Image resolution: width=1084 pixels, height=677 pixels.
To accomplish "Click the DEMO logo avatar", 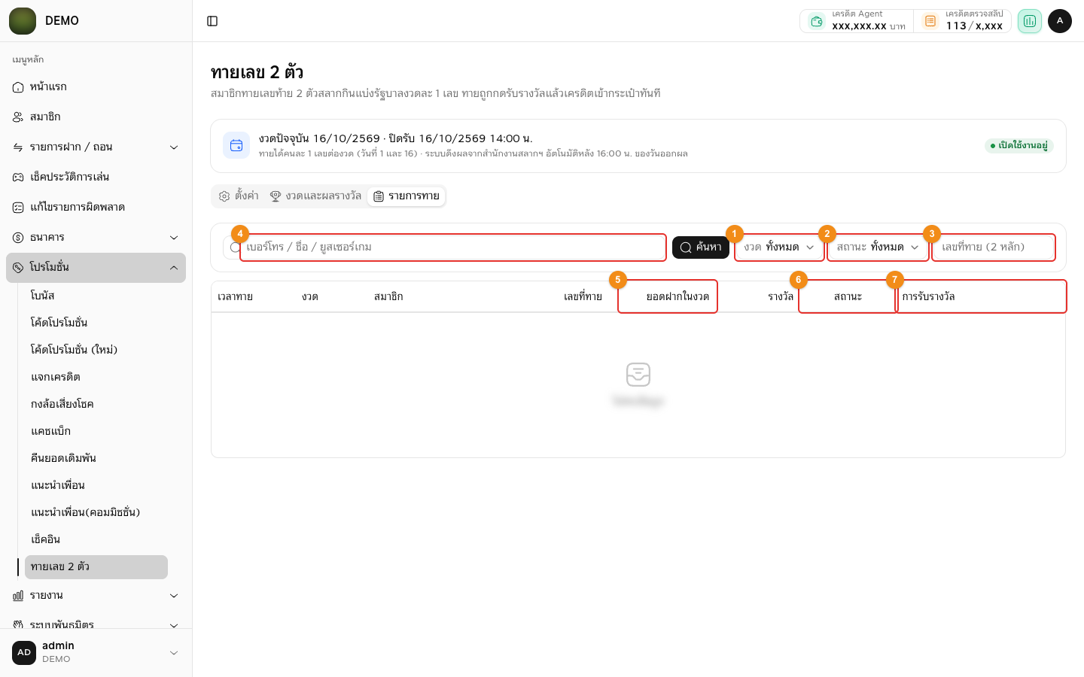I will (23, 21).
